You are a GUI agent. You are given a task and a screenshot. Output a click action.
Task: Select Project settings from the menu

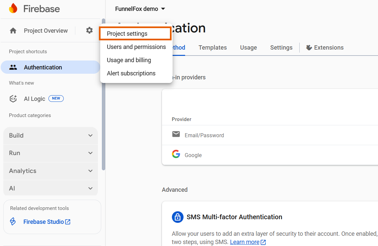tap(135, 34)
